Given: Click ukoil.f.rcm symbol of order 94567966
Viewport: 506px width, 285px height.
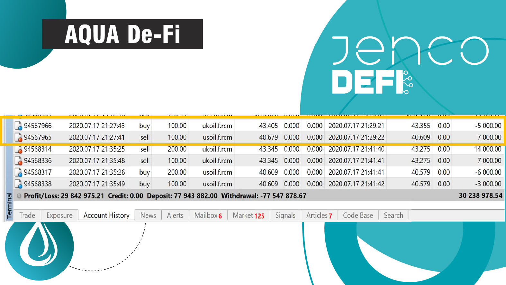Looking at the screenshot, I should [x=217, y=126].
